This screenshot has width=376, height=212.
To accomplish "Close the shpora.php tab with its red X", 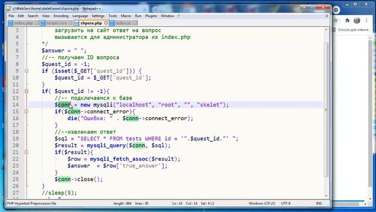I will (106, 23).
